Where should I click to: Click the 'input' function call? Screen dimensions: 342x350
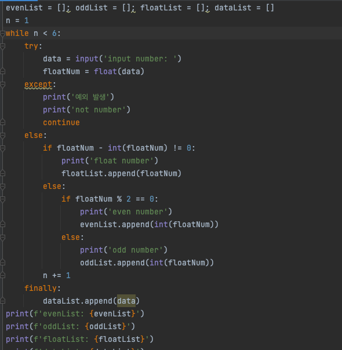click(87, 59)
